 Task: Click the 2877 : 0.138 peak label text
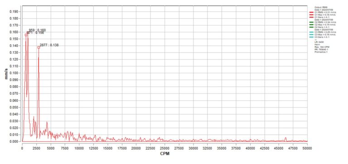click(x=49, y=45)
